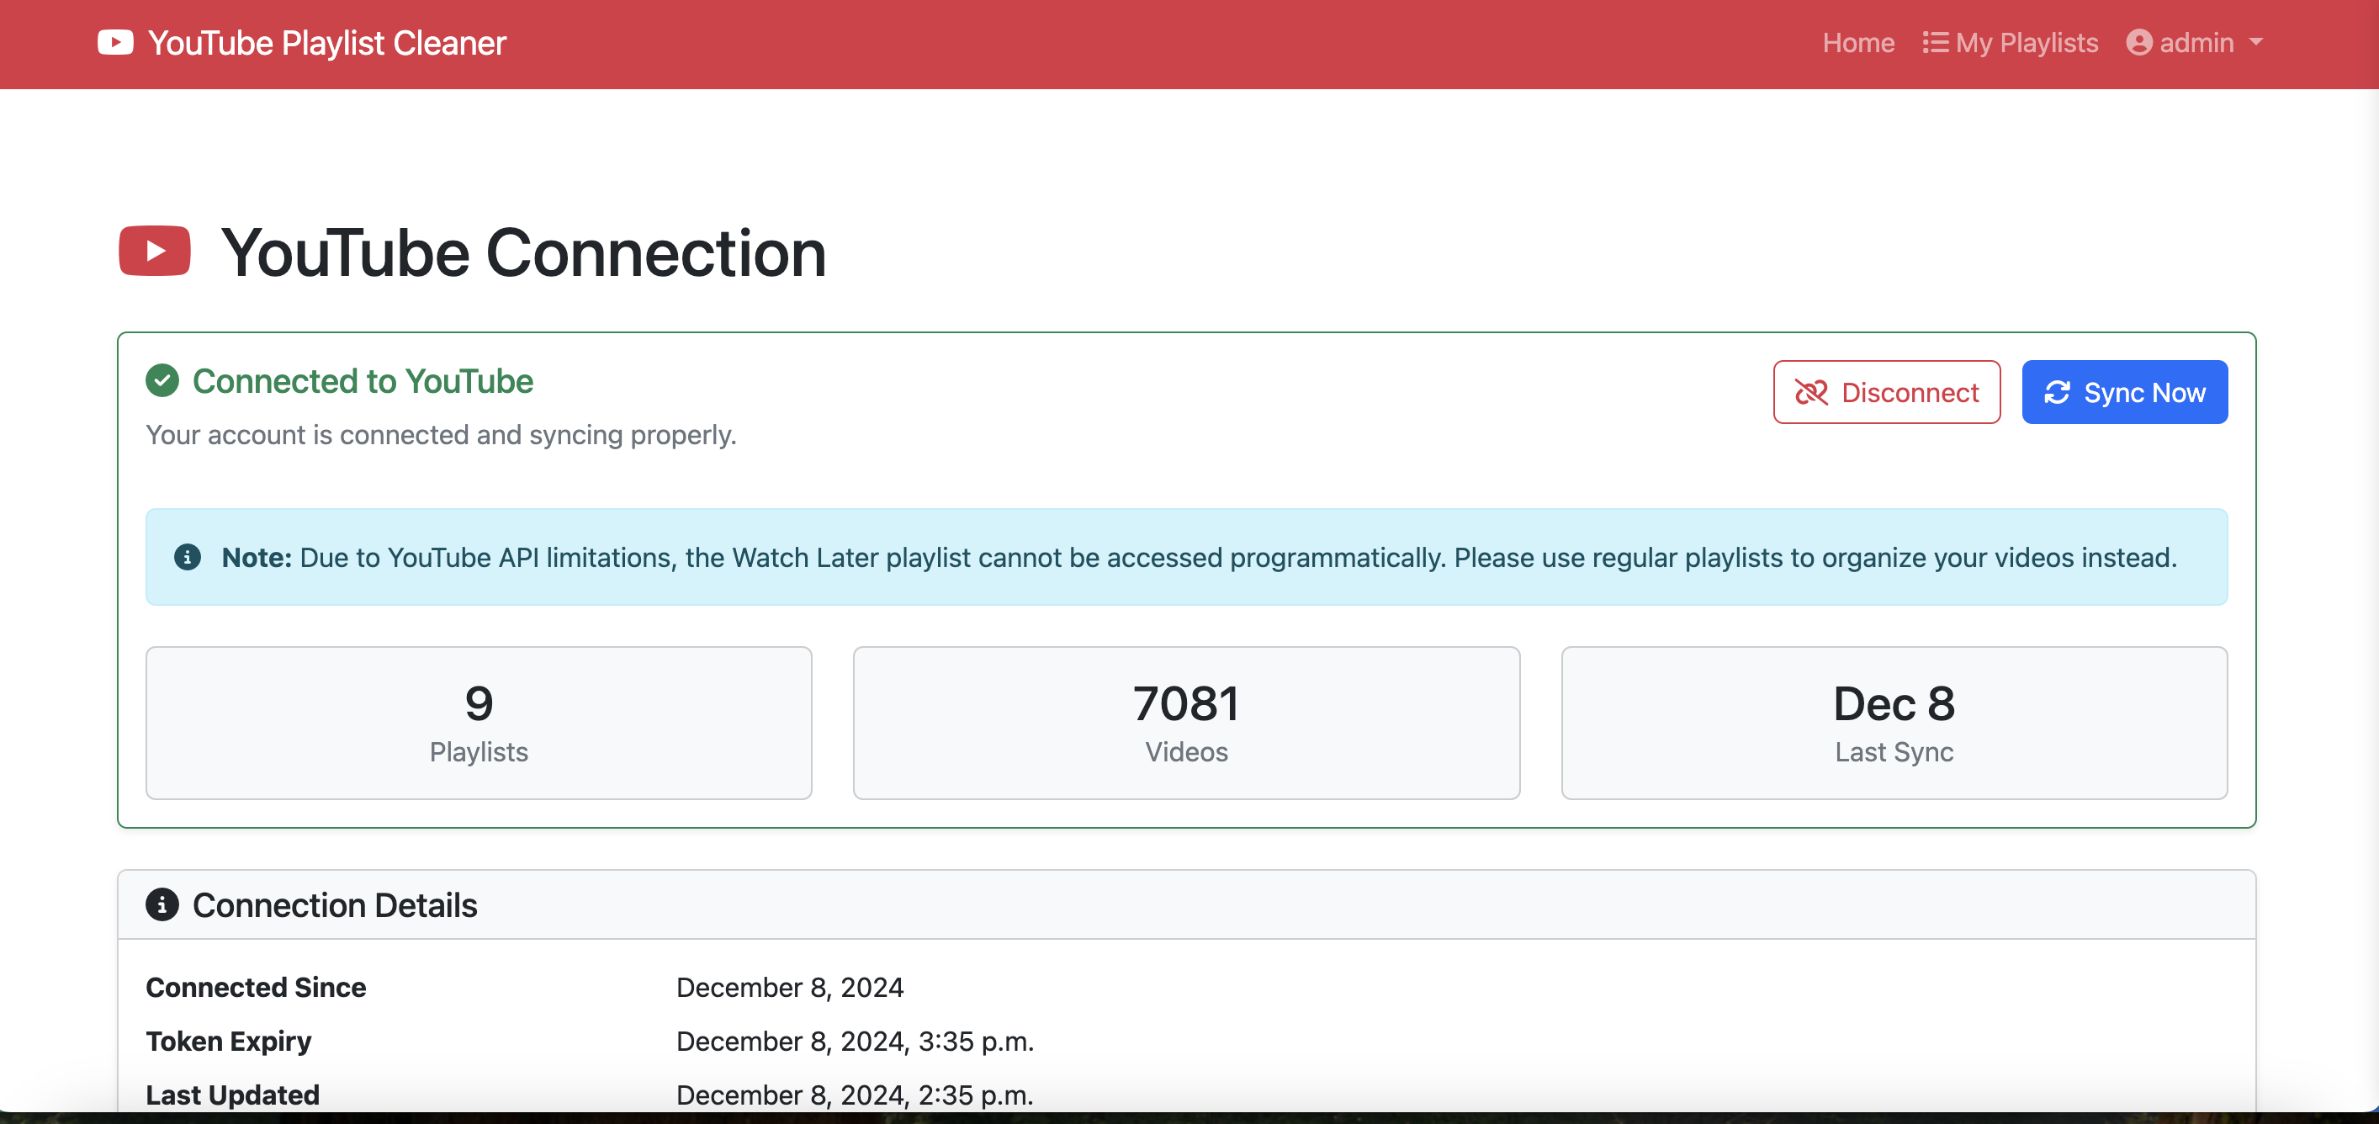This screenshot has width=2379, height=1124.
Task: Click the info icon beside Connection Details
Action: click(x=162, y=905)
